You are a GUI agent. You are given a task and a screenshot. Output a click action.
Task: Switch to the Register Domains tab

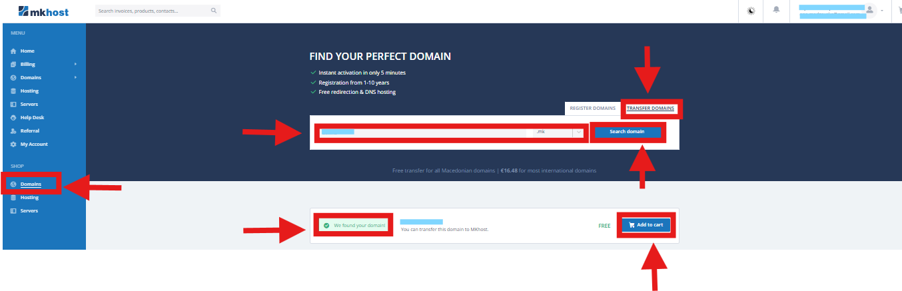click(x=592, y=108)
